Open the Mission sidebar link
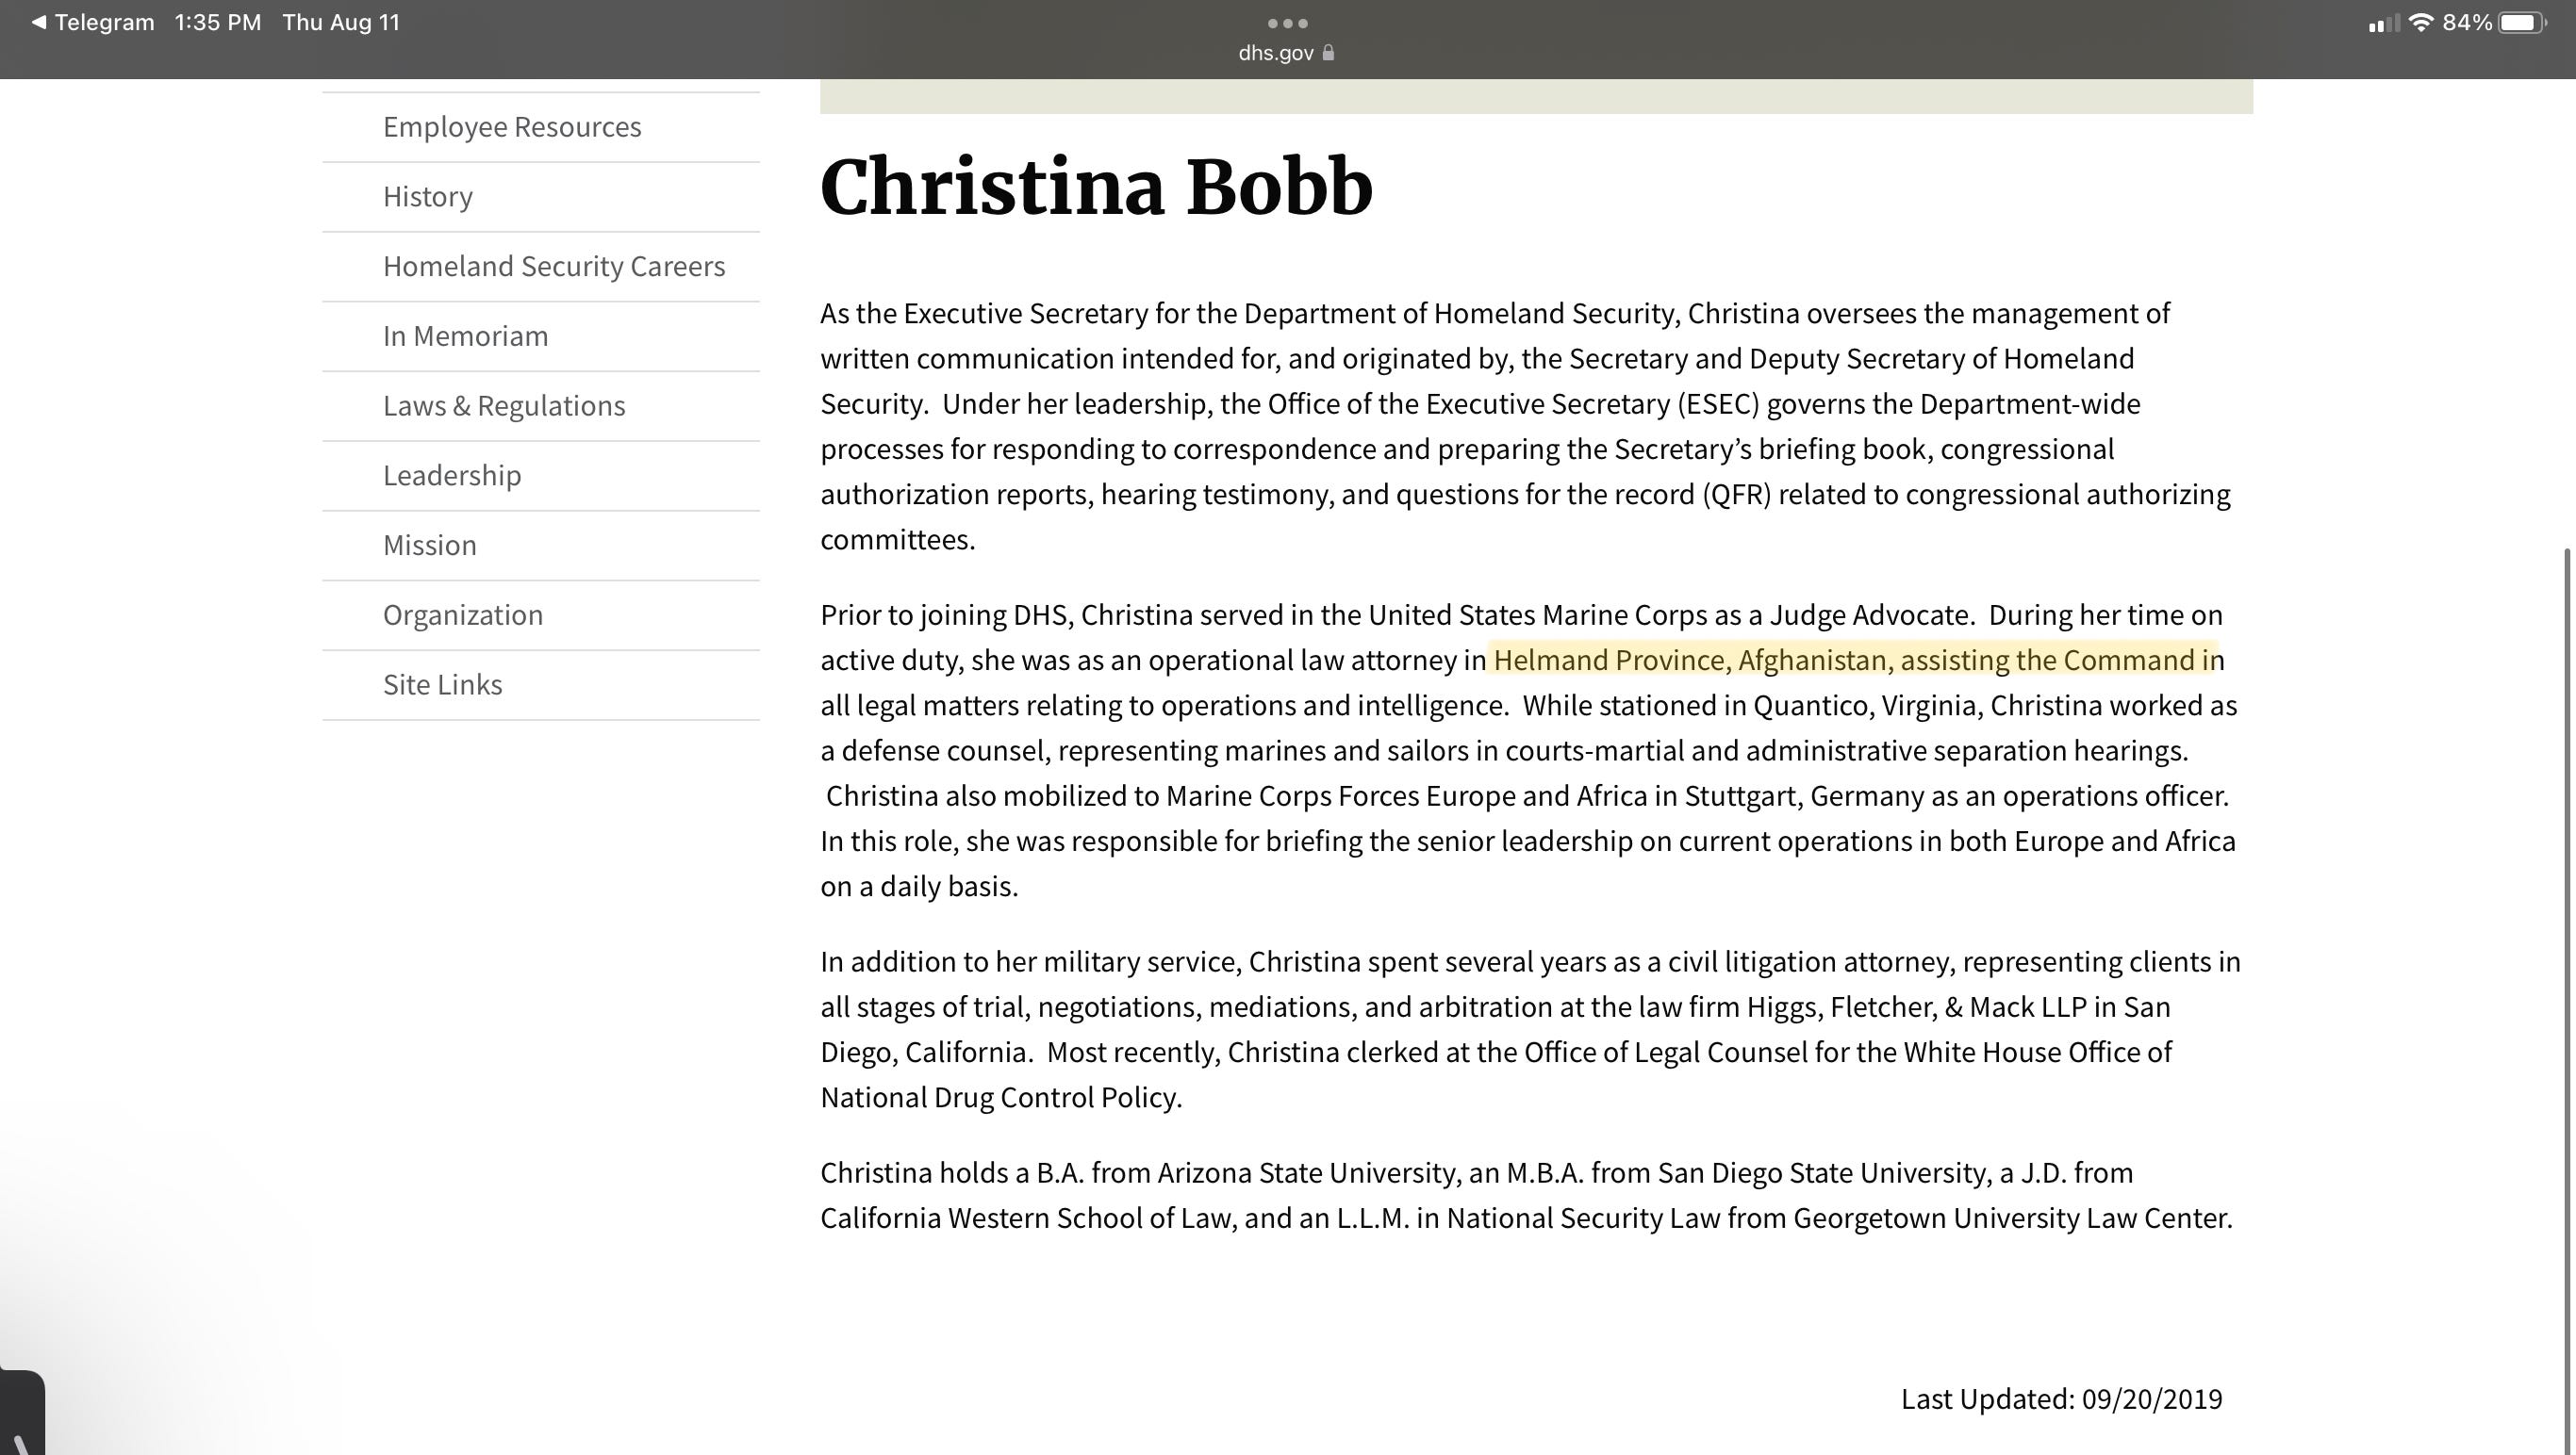The width and height of the screenshot is (2576, 1455). (x=541, y=546)
